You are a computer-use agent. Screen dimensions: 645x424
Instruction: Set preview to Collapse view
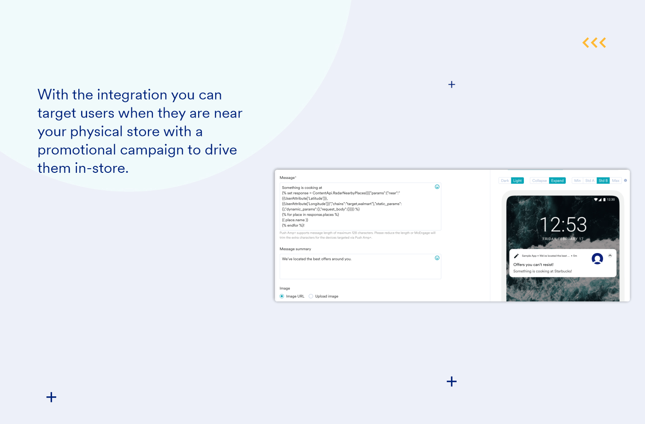tap(539, 181)
